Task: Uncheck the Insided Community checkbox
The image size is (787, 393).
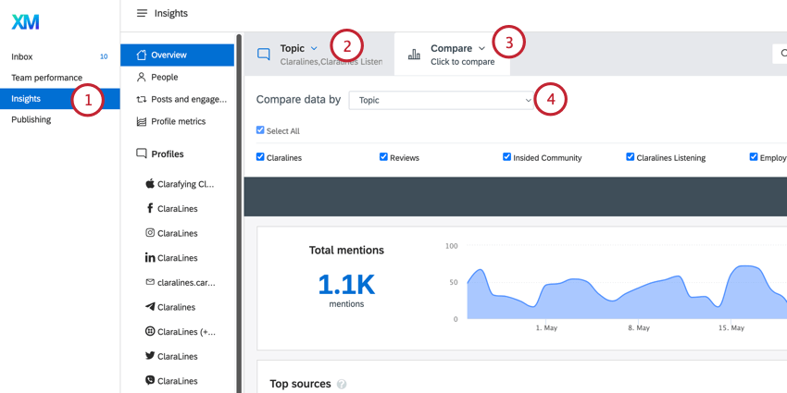Action: (x=507, y=157)
